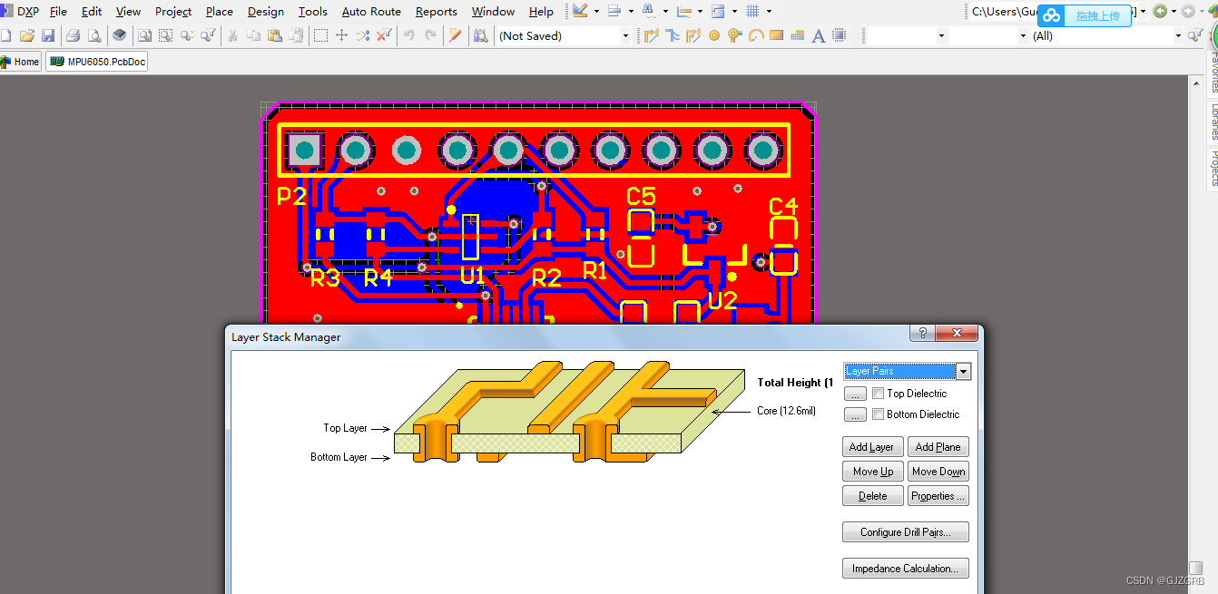Click the Move Up button
The image size is (1218, 594).
click(x=872, y=471)
